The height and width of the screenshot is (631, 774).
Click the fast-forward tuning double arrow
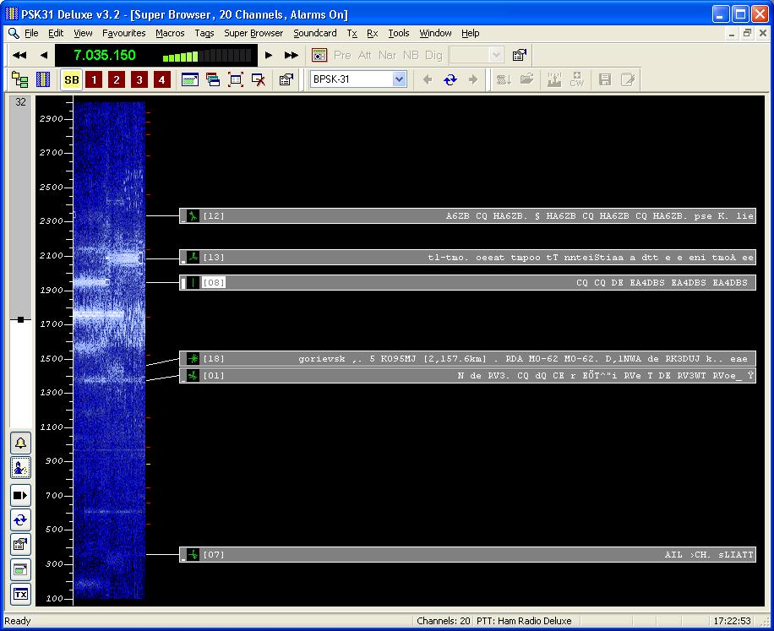click(292, 55)
